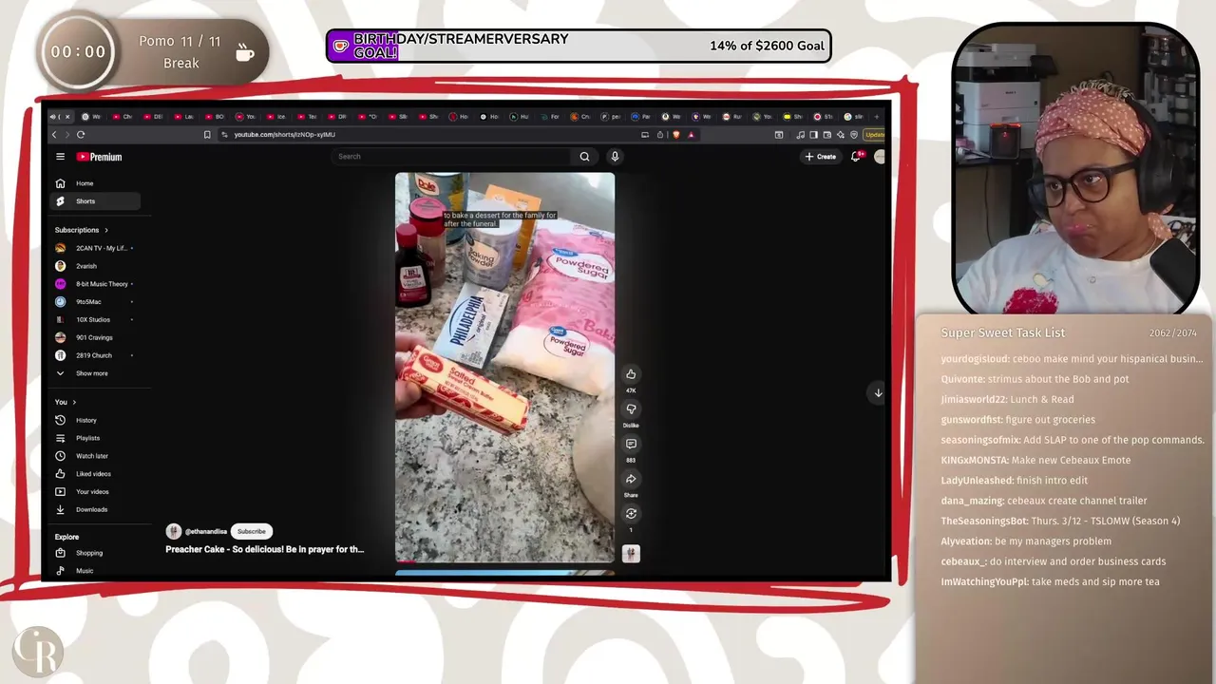Image resolution: width=1216 pixels, height=684 pixels.
Task: Click the Brave shields lion icon
Action: click(676, 135)
